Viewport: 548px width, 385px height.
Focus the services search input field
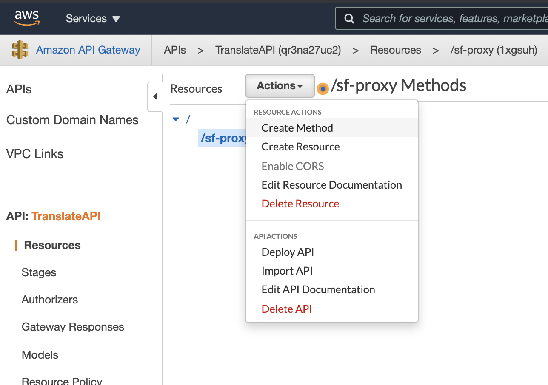(x=451, y=19)
